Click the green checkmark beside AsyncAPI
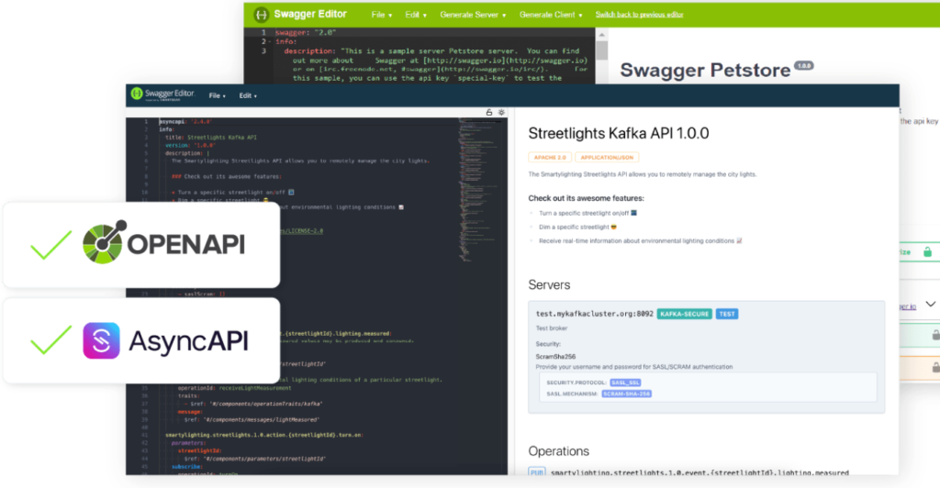The height and width of the screenshot is (488, 940). pos(50,340)
